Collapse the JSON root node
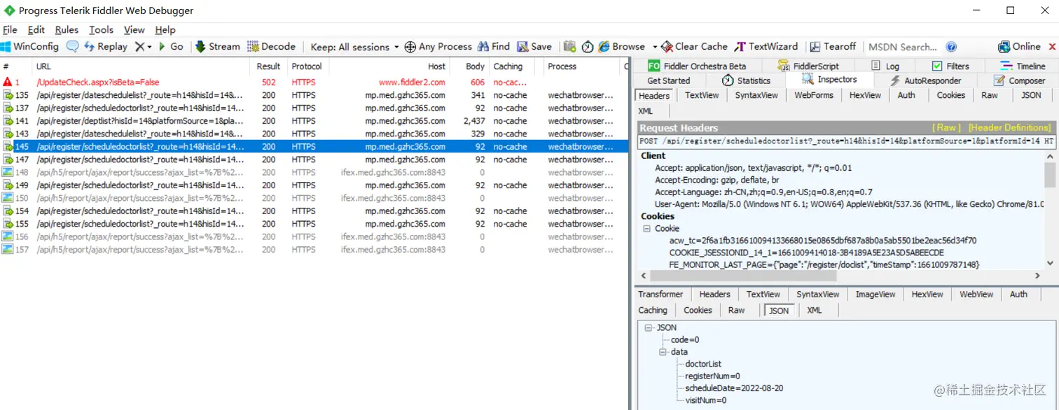This screenshot has height=410, width=1059. click(x=649, y=327)
